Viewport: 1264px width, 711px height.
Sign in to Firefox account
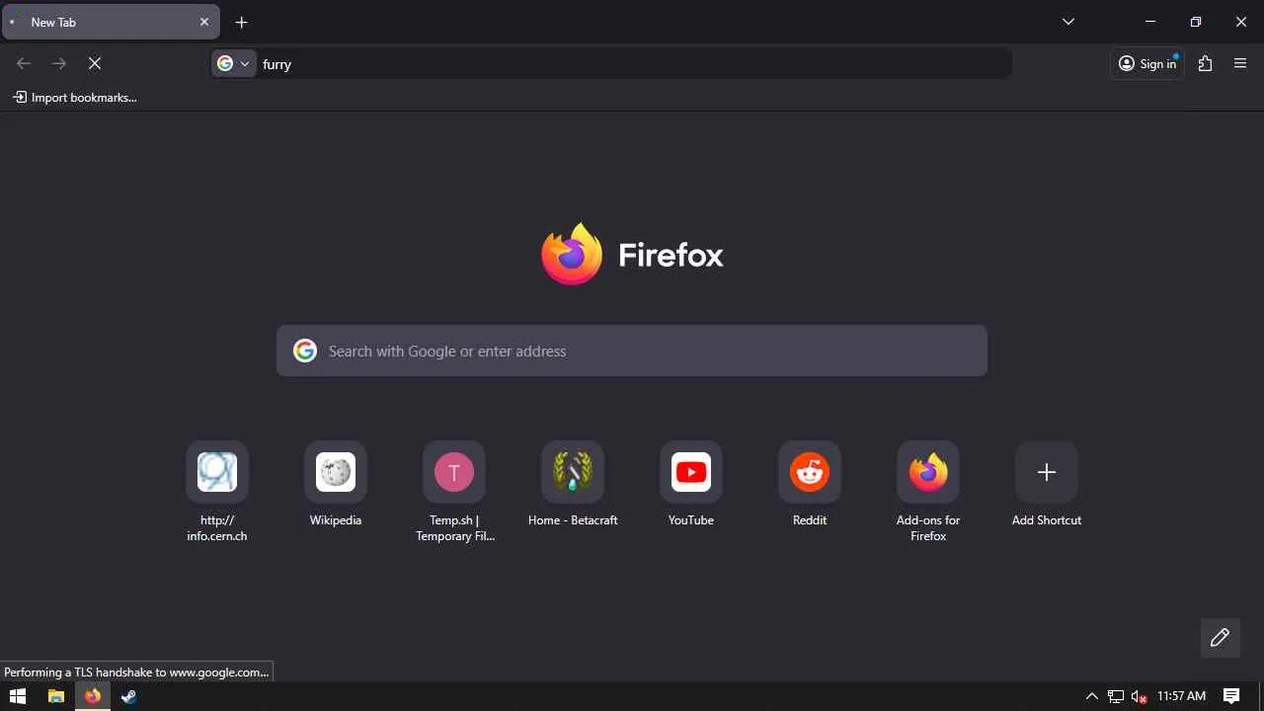1147,63
